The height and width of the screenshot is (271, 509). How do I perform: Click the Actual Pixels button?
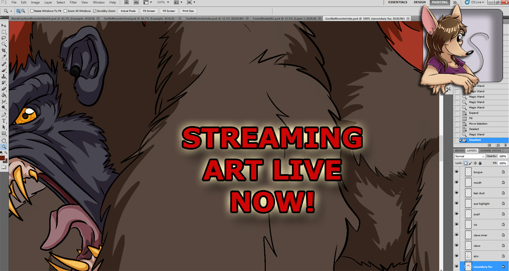tap(128, 11)
